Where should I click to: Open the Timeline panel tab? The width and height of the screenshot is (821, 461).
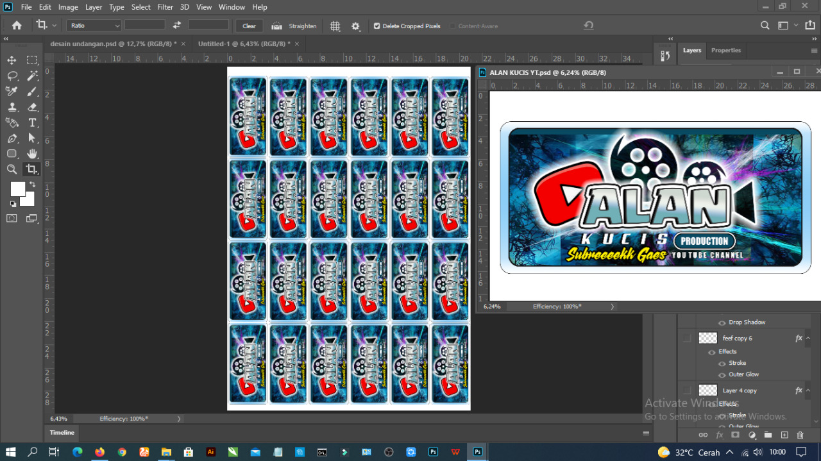click(62, 433)
